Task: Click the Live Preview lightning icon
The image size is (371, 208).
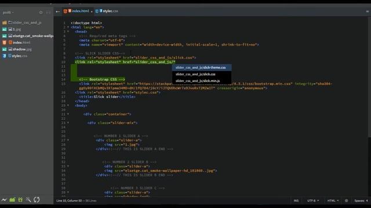Action: pos(4,200)
